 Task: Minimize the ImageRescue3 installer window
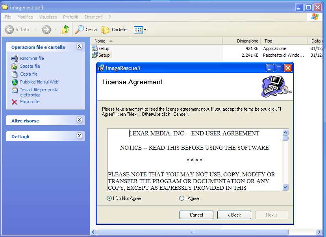pyautogui.click(x=269, y=68)
